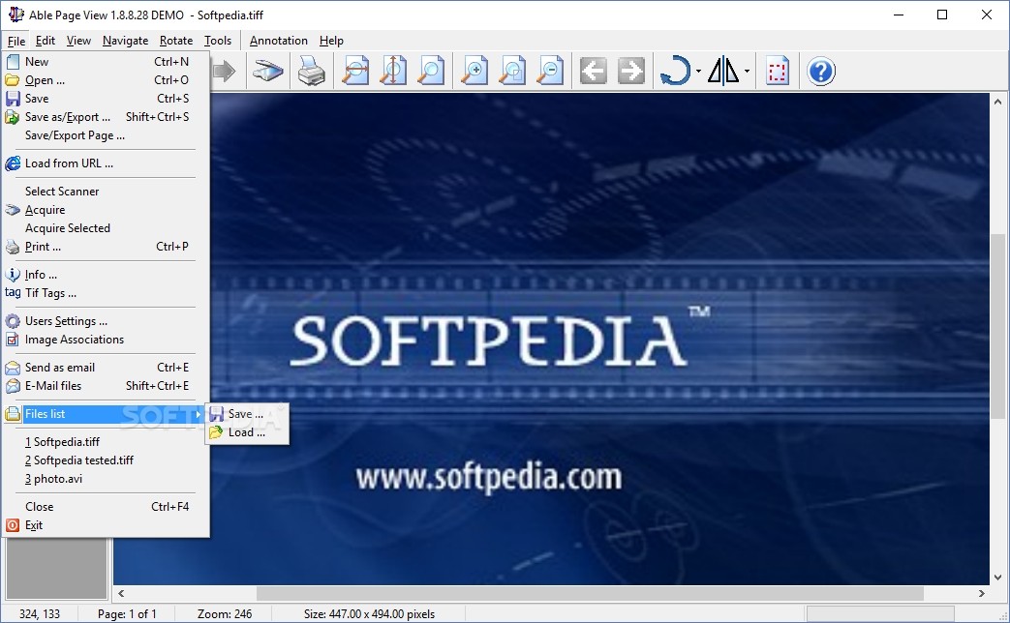Image resolution: width=1010 pixels, height=623 pixels.
Task: Open Tif Tags ... menu entry
Action: tap(106, 293)
